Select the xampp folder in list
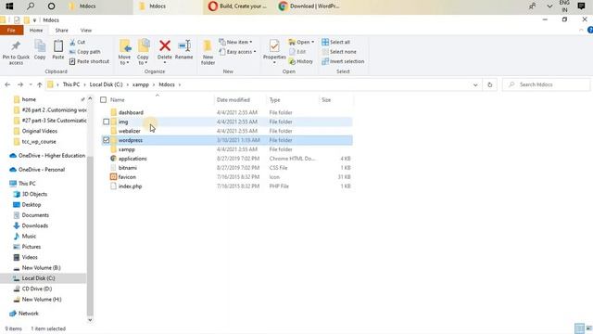This screenshot has height=334, width=593. tap(127, 149)
